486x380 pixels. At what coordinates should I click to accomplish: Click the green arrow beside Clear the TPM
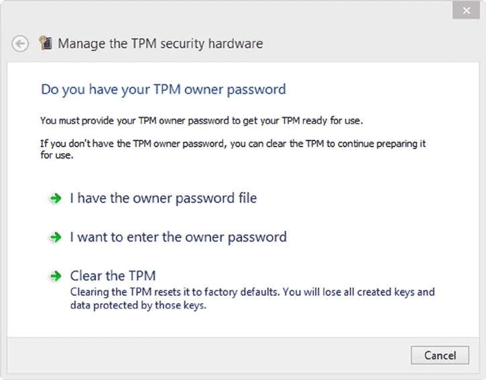pyautogui.click(x=55, y=276)
